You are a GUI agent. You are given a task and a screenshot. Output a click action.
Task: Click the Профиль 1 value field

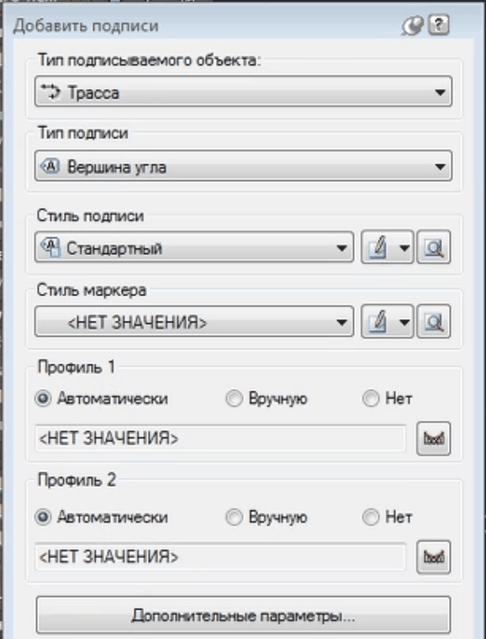[220, 439]
